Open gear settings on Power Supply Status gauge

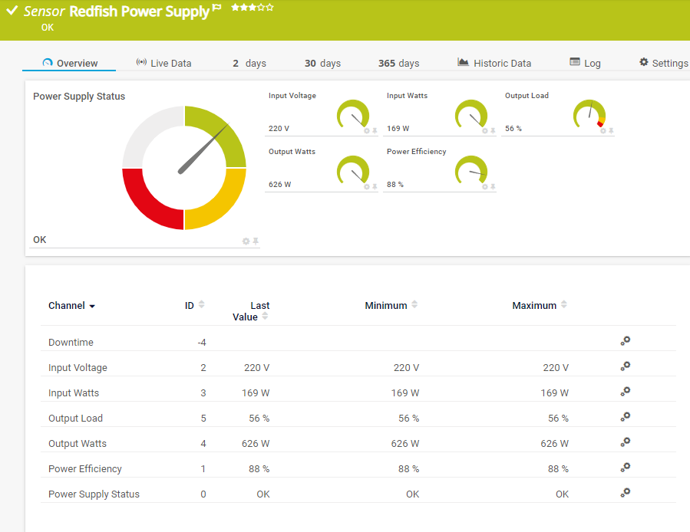point(246,241)
